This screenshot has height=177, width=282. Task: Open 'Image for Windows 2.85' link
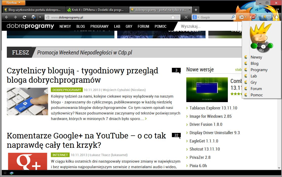pyautogui.click(x=210, y=116)
